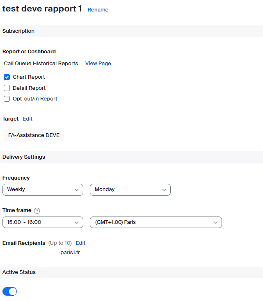Open the Monday day selector
The height and width of the screenshot is (301, 263).
pos(130,189)
